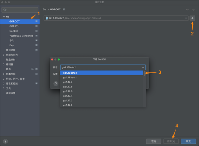Click project-level icon at right of 插件 row
199x146 pixels.
[x=36, y=69]
